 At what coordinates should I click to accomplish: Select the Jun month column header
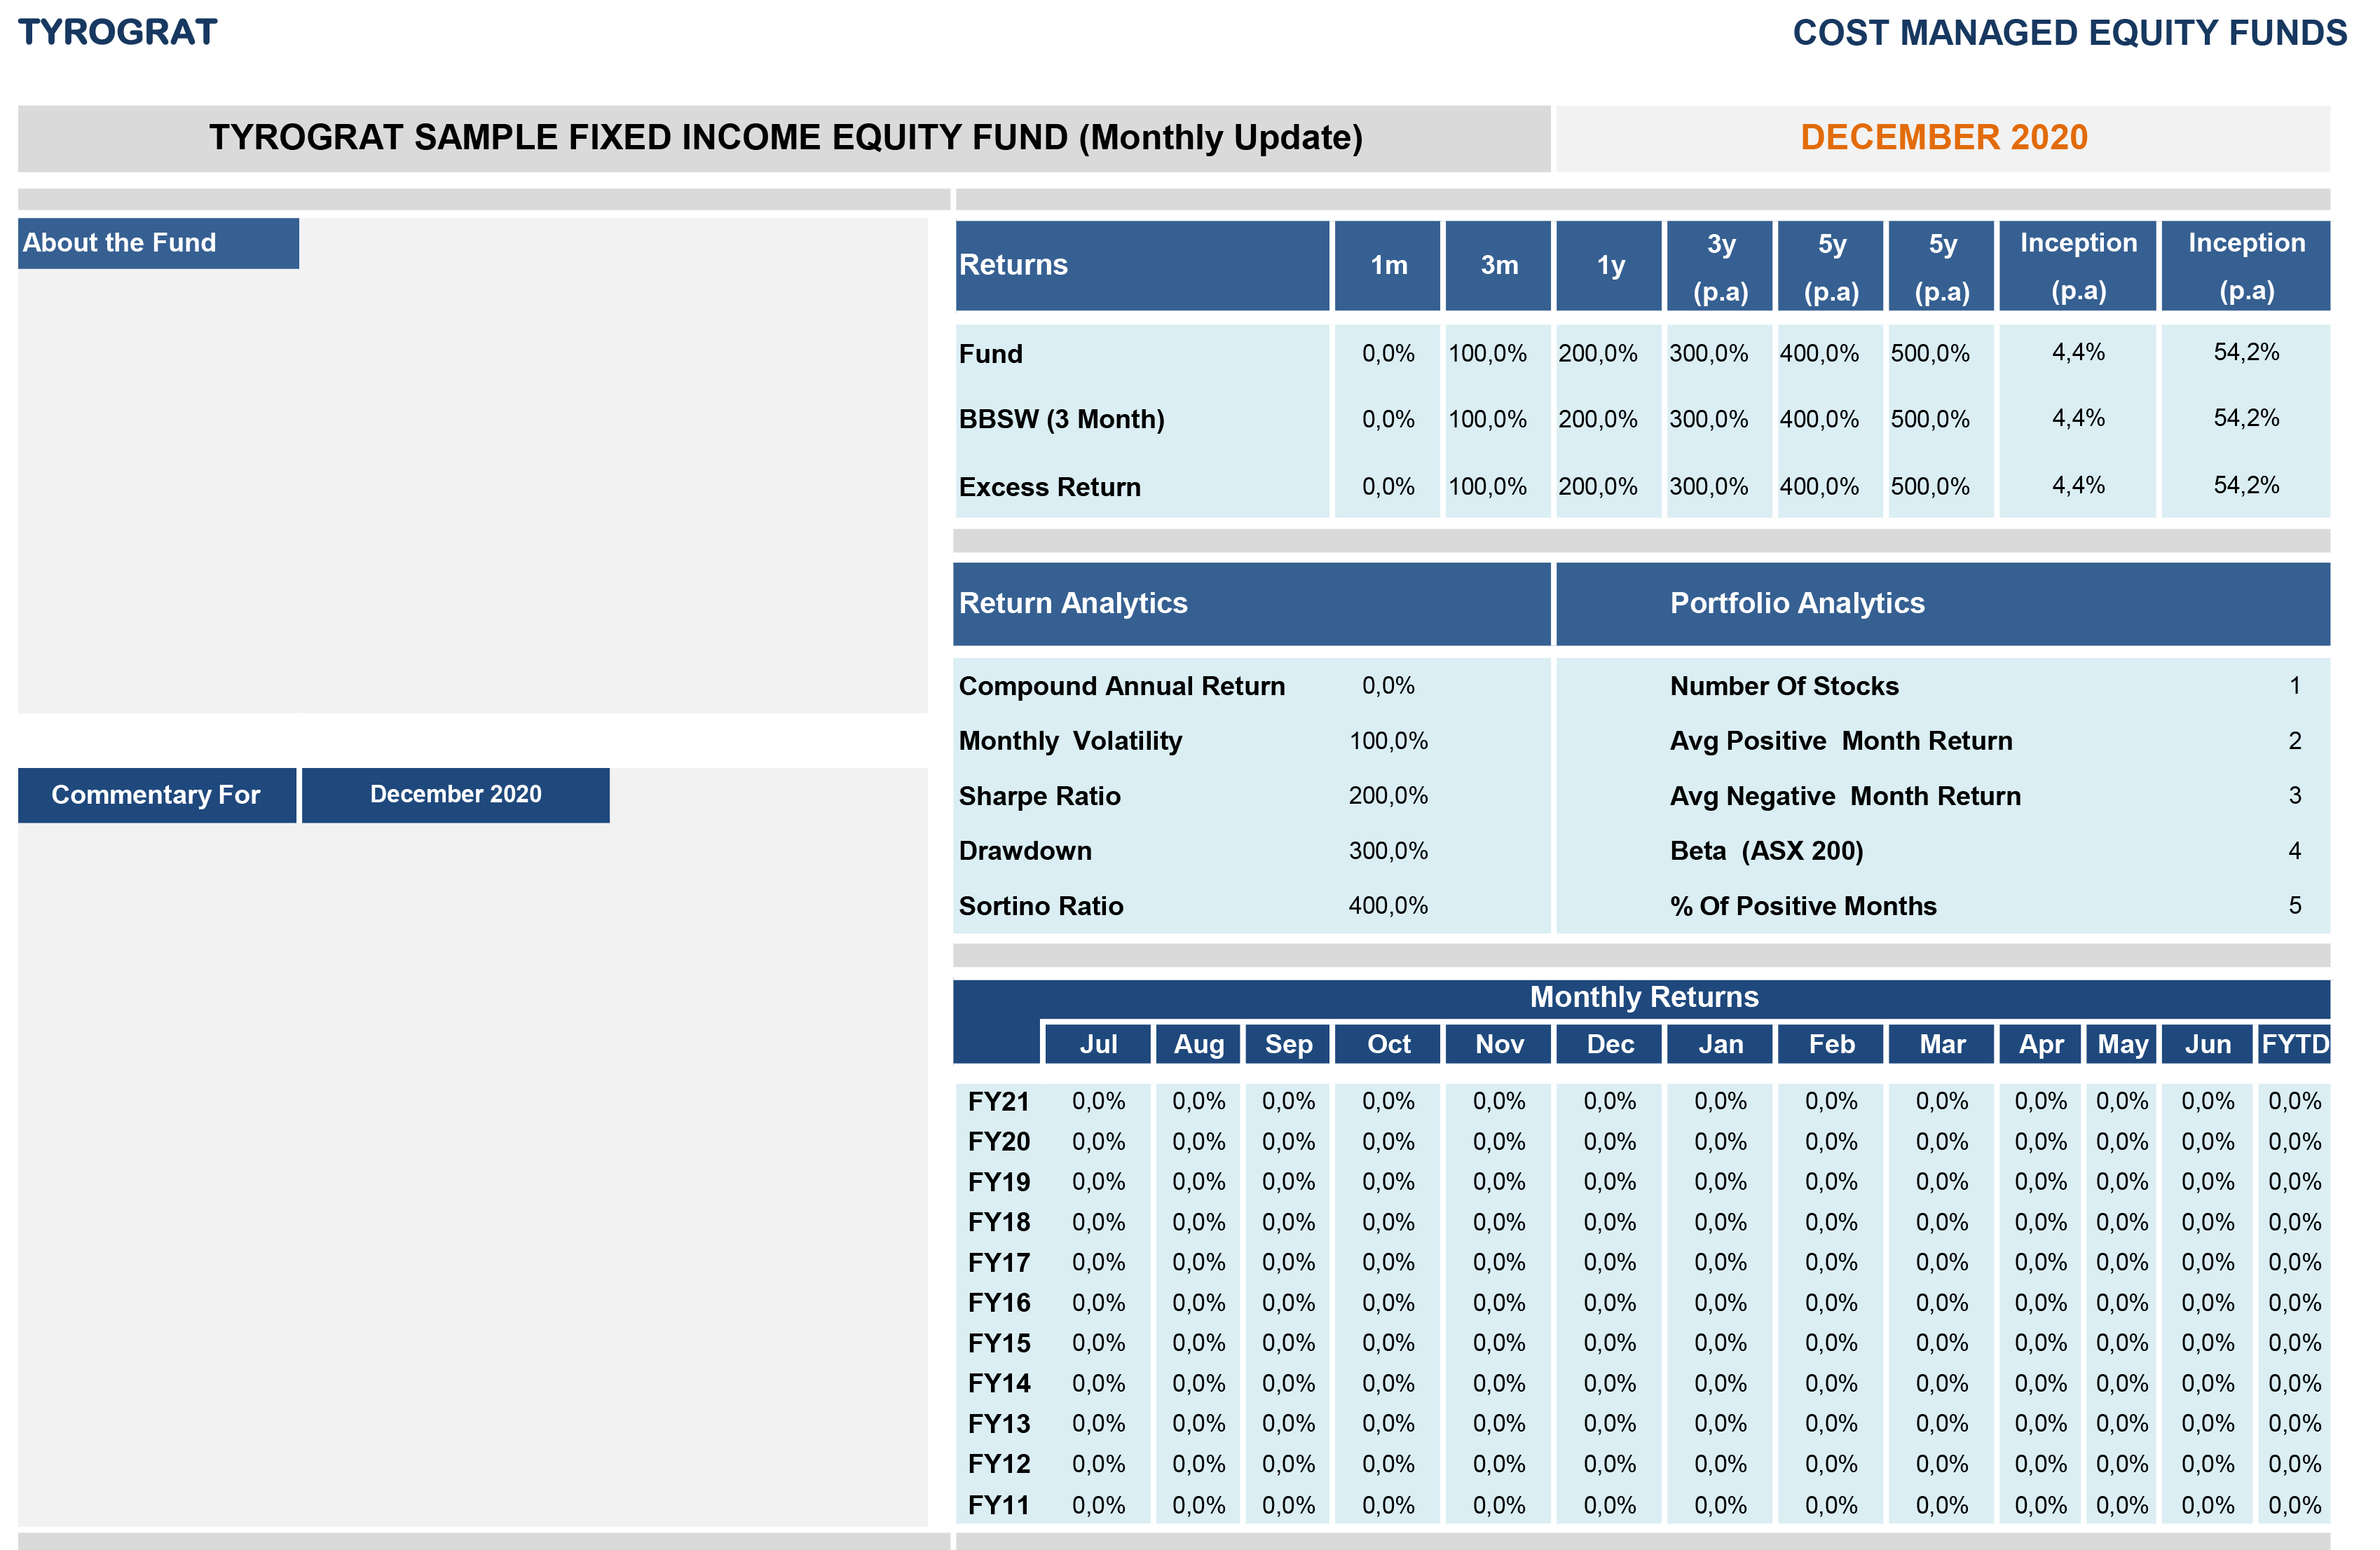(x=2207, y=1044)
